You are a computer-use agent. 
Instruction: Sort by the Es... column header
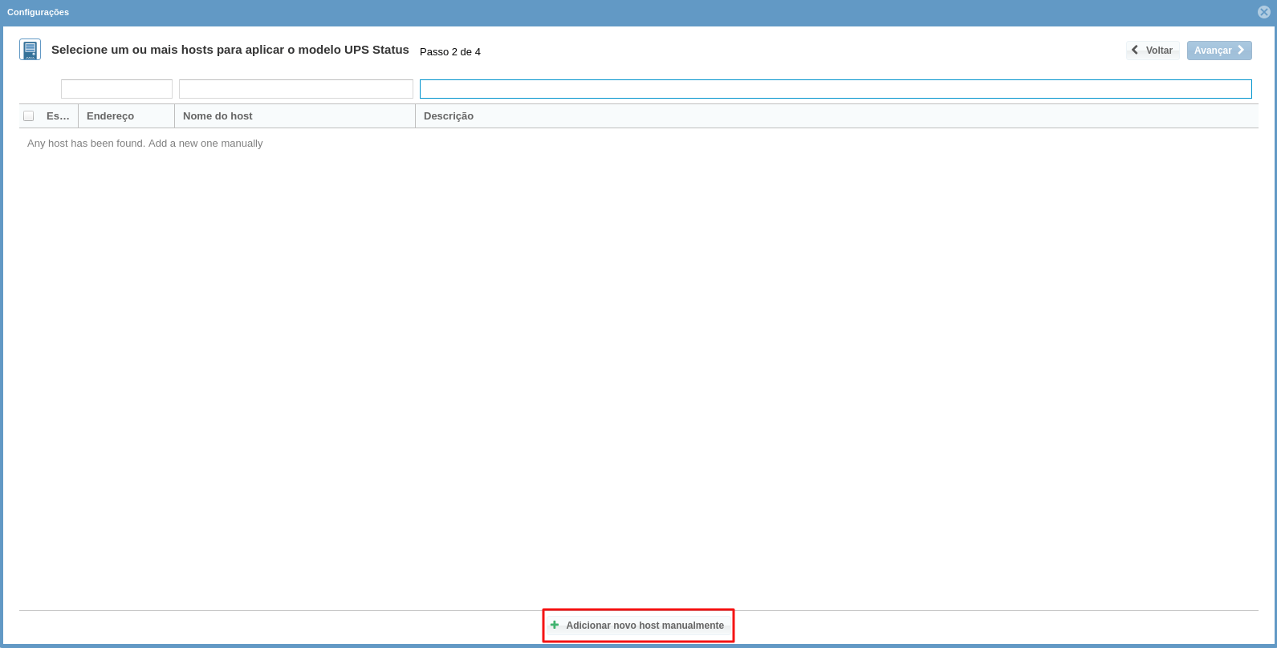pyautogui.click(x=58, y=116)
